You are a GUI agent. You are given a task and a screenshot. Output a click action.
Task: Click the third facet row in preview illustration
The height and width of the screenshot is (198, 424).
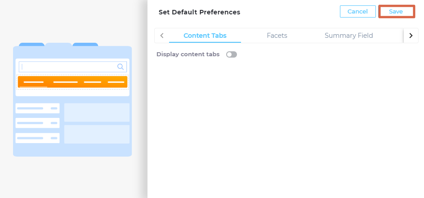tap(37, 138)
